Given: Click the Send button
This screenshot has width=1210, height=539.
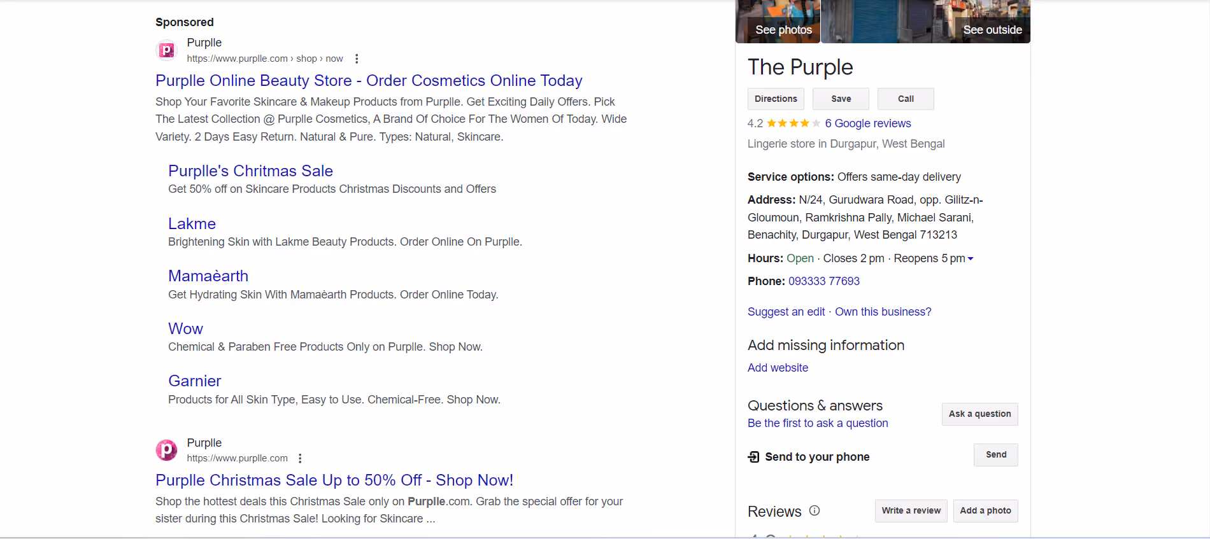Looking at the screenshot, I should 996,455.
